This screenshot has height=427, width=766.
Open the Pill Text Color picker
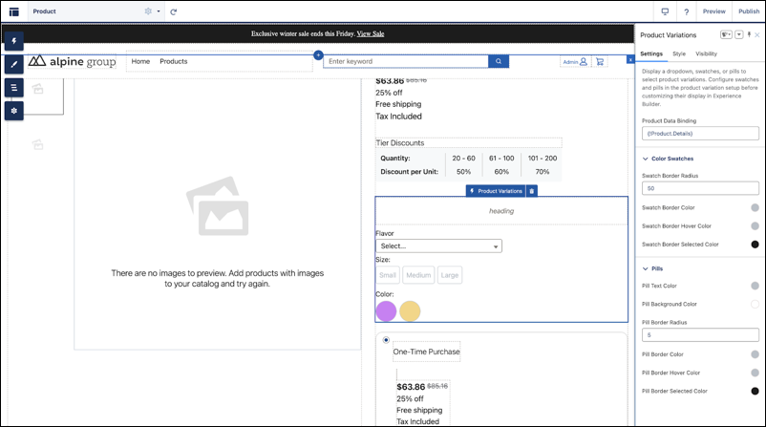point(755,286)
